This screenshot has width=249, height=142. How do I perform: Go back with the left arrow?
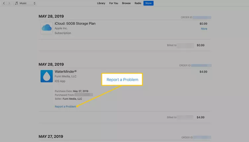(x=4, y=3)
